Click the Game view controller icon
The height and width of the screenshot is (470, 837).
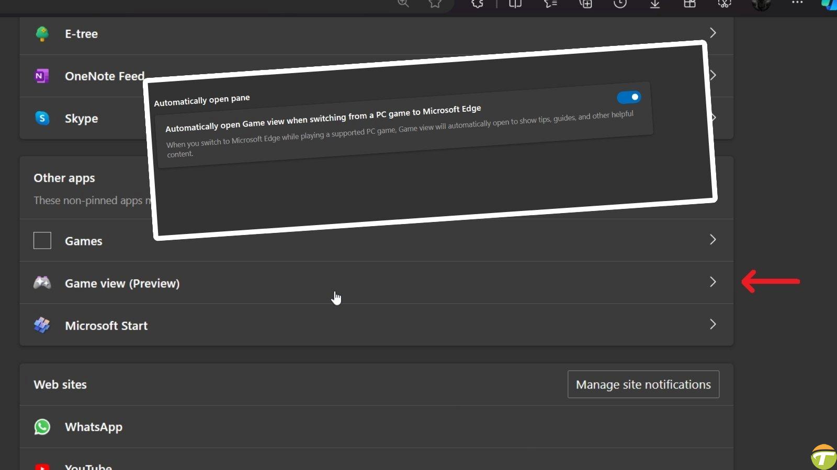point(42,283)
